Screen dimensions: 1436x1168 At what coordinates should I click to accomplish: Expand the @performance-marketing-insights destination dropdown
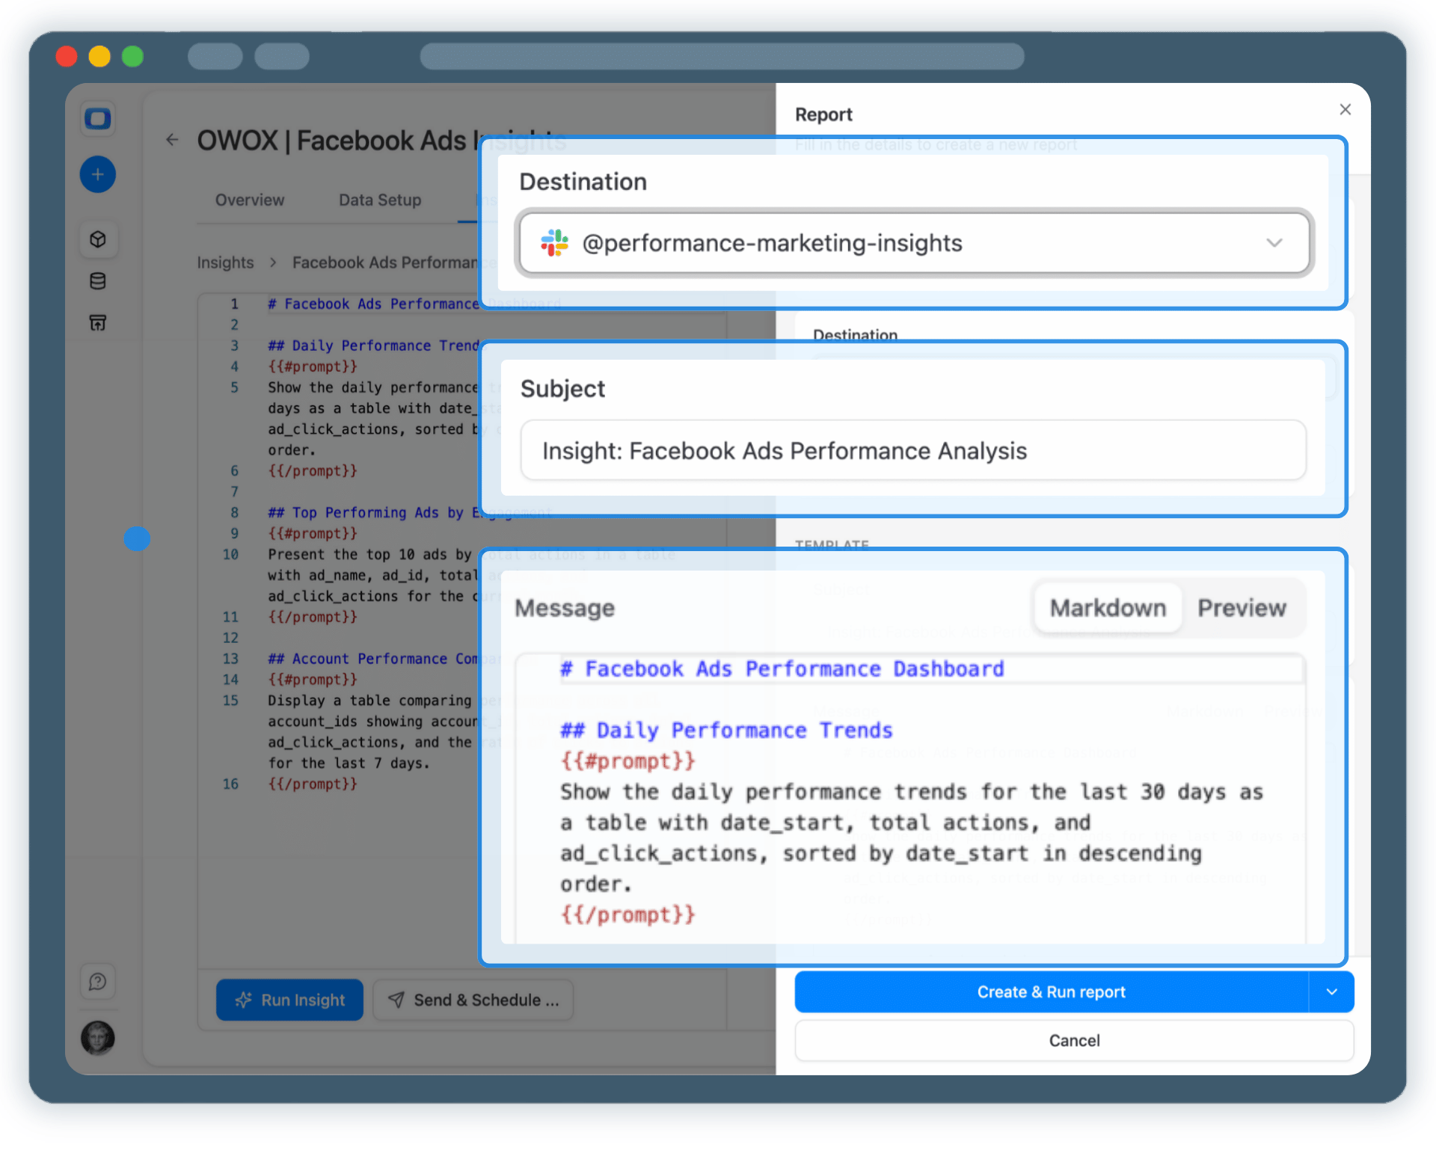pos(1275,243)
